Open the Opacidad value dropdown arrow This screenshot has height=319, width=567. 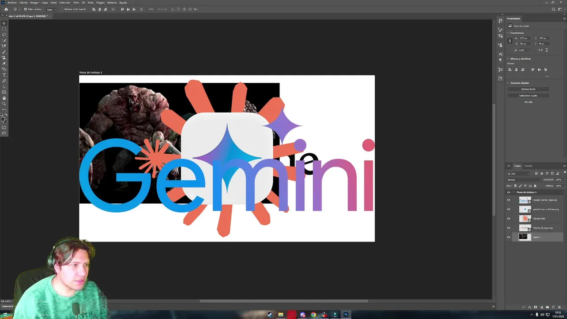point(564,179)
